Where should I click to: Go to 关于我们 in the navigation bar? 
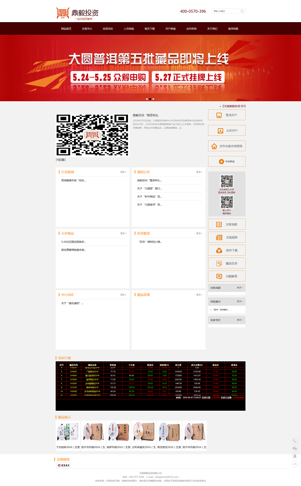coord(212,29)
